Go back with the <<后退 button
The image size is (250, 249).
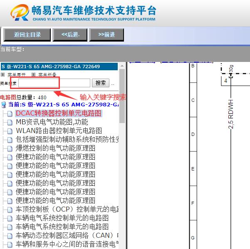(70, 35)
